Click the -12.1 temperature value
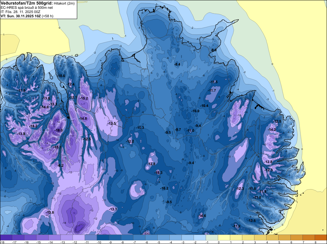 (73, 97)
